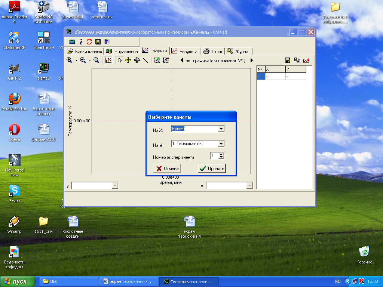Click the Система управления taskbar item

coord(189,281)
